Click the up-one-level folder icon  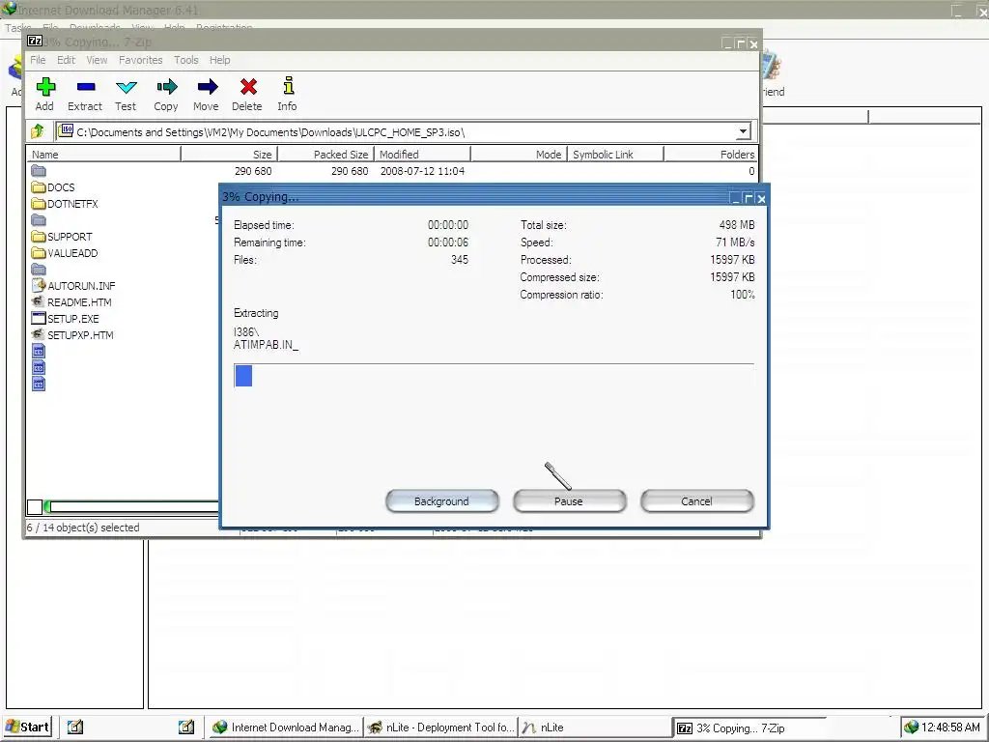(x=38, y=131)
